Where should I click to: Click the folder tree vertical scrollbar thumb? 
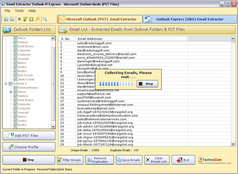tap(53, 84)
